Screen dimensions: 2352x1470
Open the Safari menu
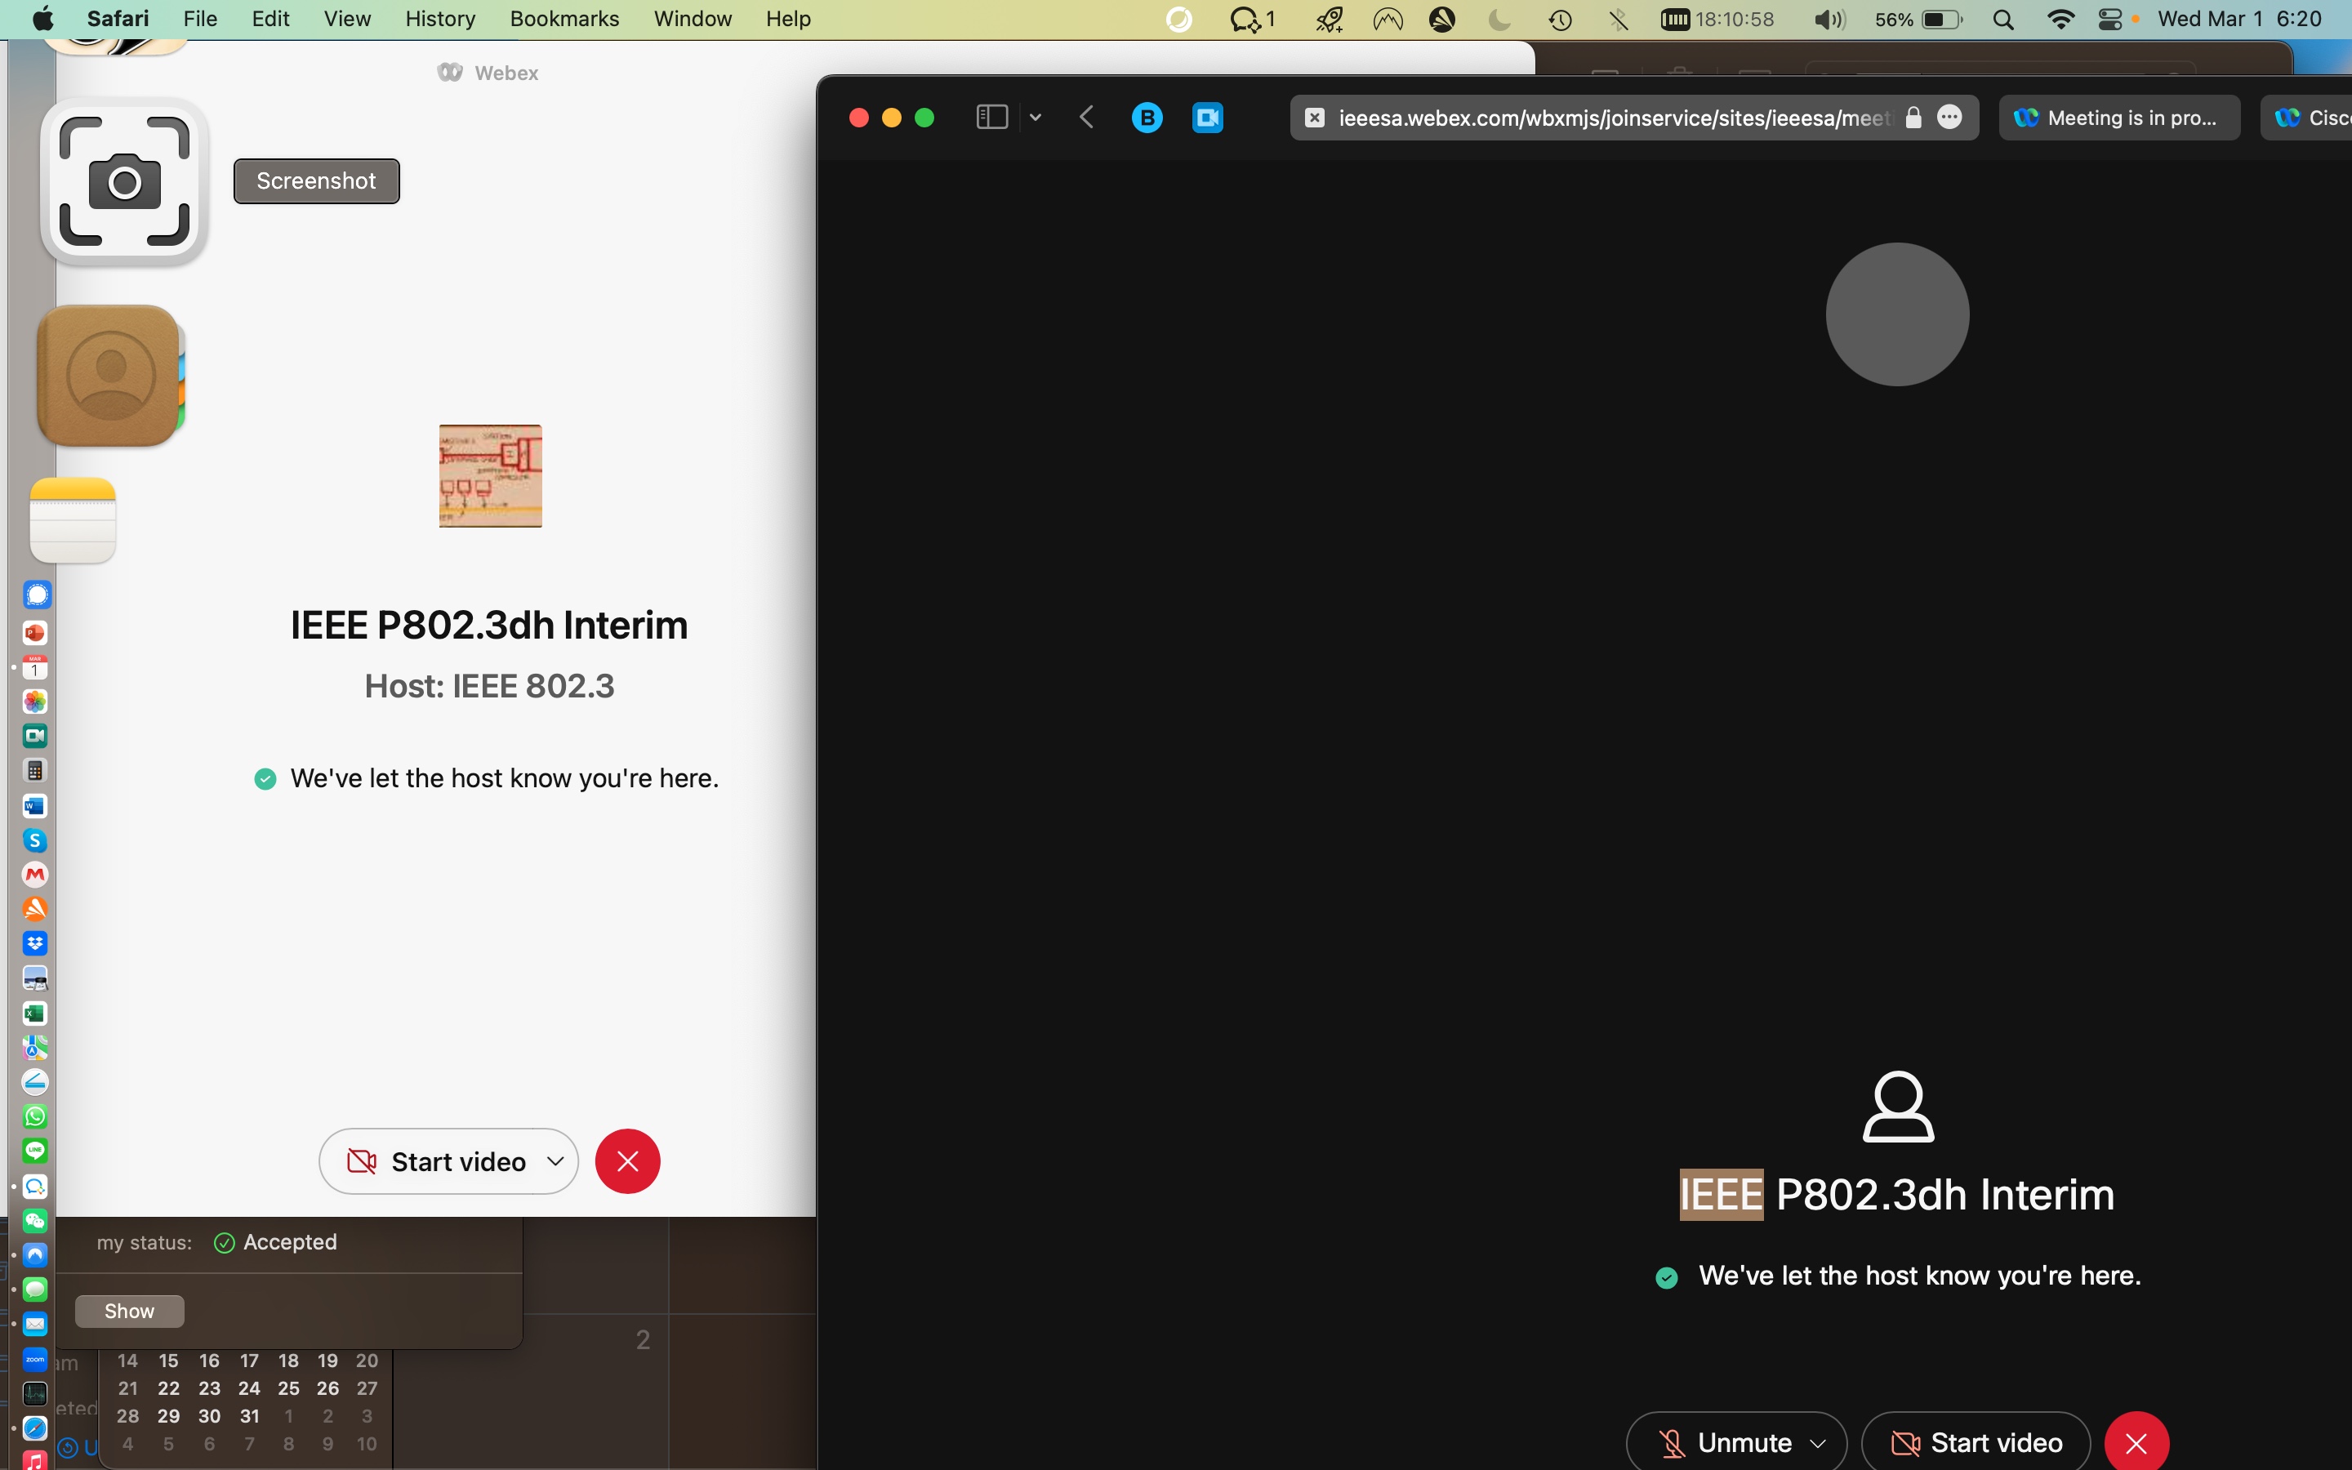pyautogui.click(x=118, y=20)
